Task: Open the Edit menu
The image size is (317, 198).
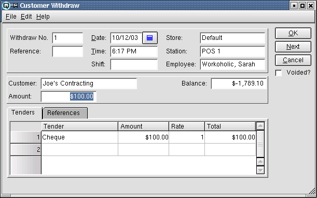Action: tap(26, 17)
